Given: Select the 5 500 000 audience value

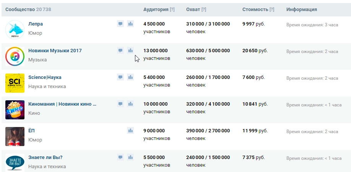Looking at the screenshot, I should point(154,157).
